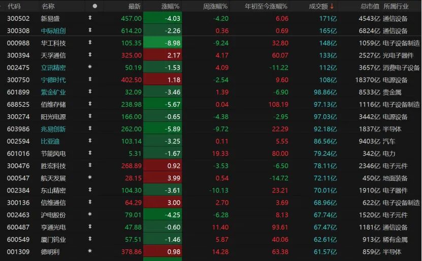
Task: Click the marker icon in the 兆易创新 row
Action: coord(90,128)
